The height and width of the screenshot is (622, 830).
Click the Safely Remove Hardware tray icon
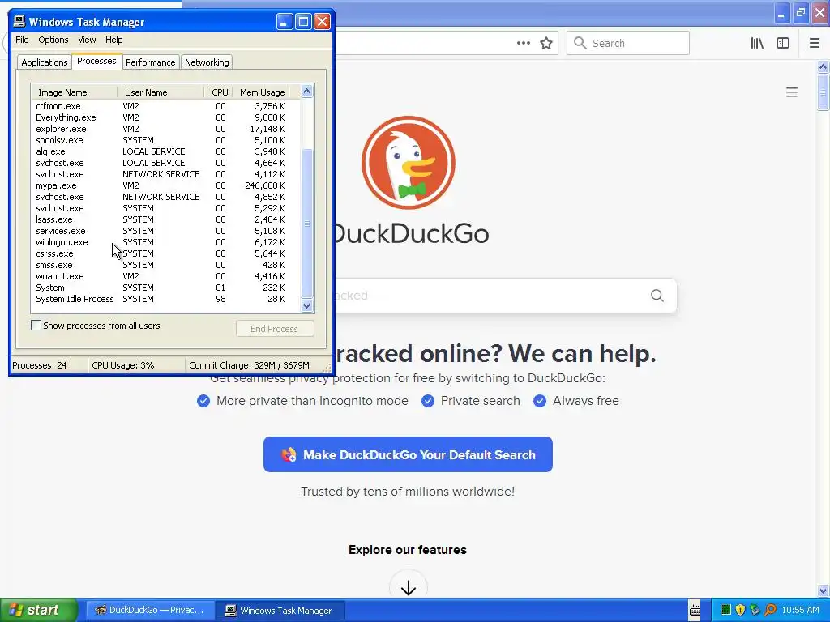tap(755, 610)
